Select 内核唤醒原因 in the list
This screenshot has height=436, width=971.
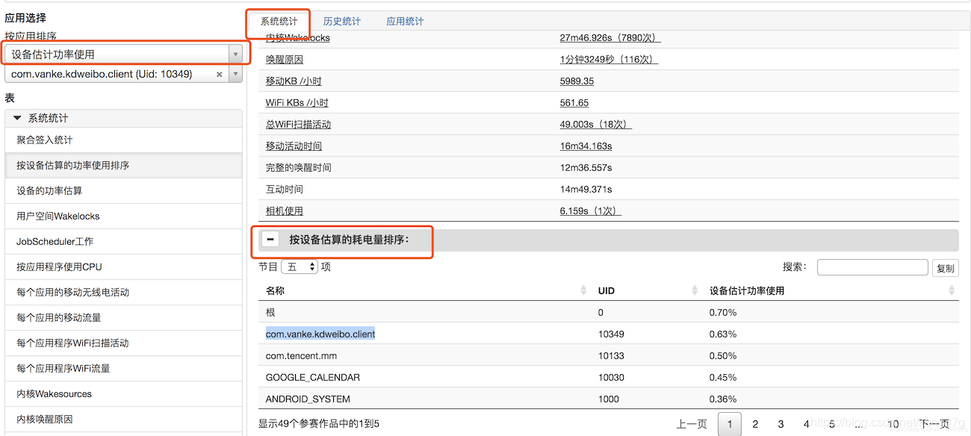point(123,420)
